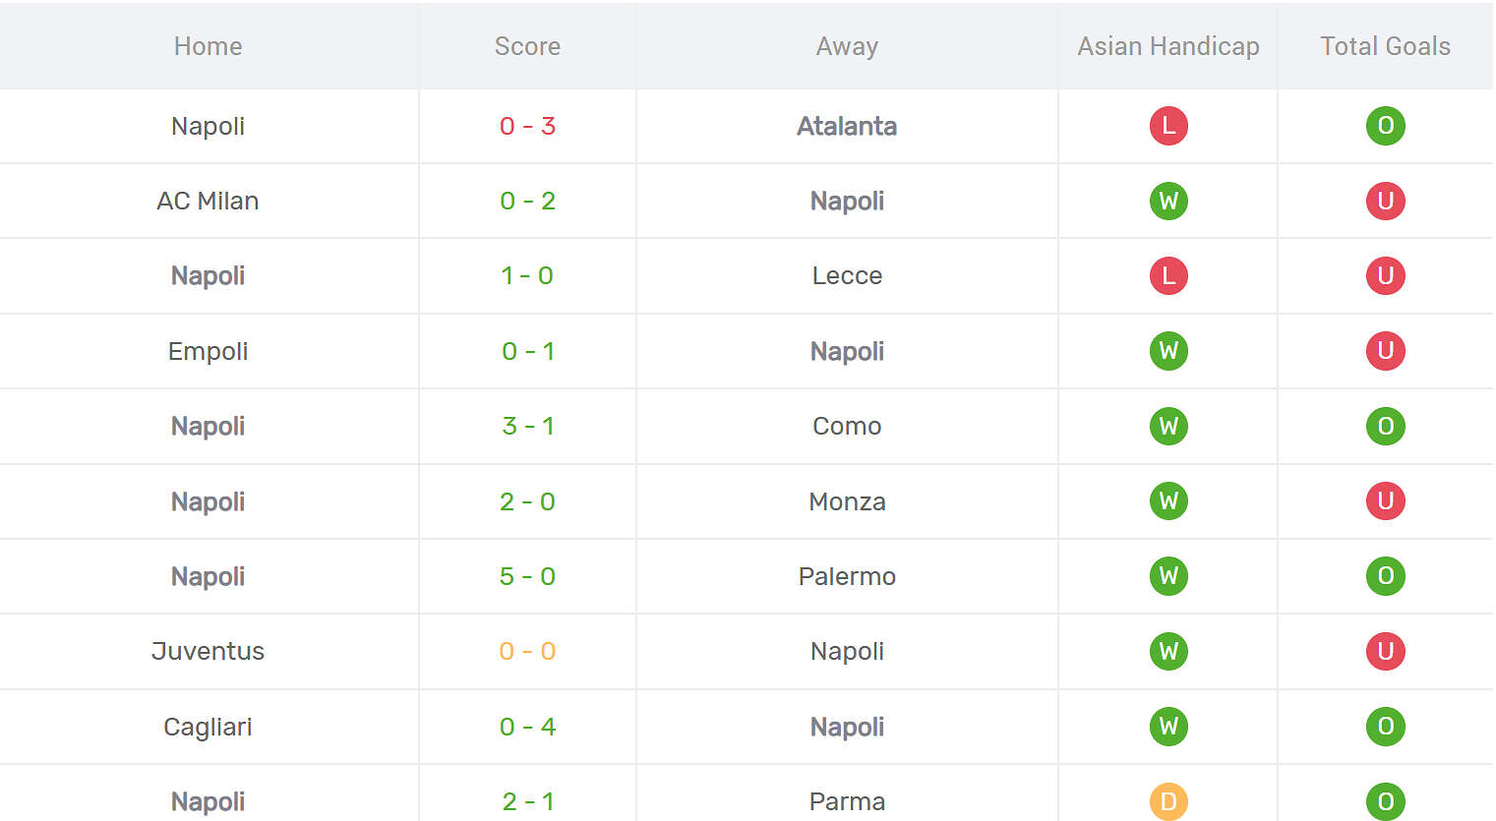Select the 5 - 0 score against Palermo
Screen dimensions: 1496x821
(527, 576)
